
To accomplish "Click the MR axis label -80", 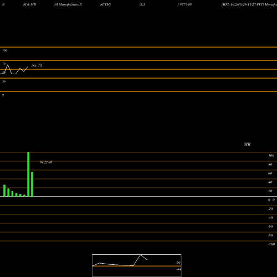I will click(270, 235).
